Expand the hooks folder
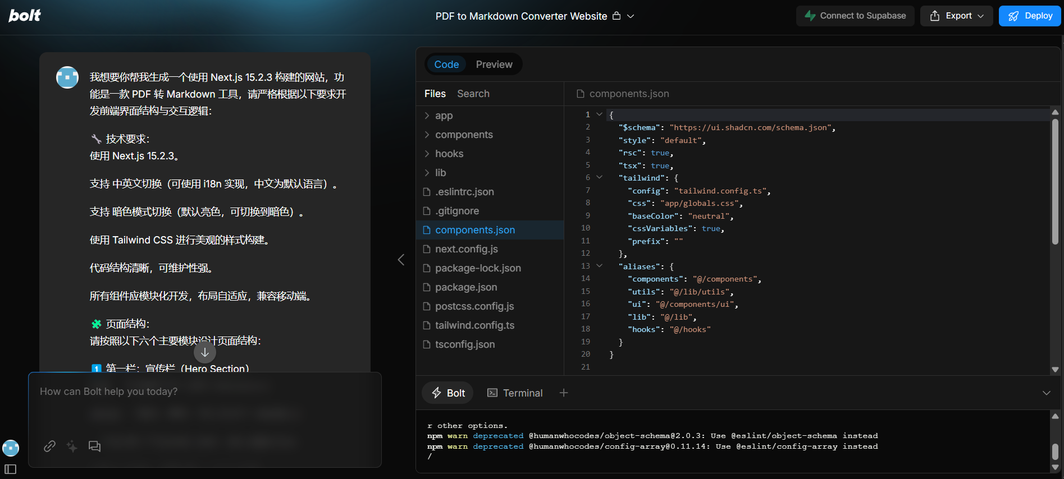This screenshot has height=479, width=1064. pos(490,154)
